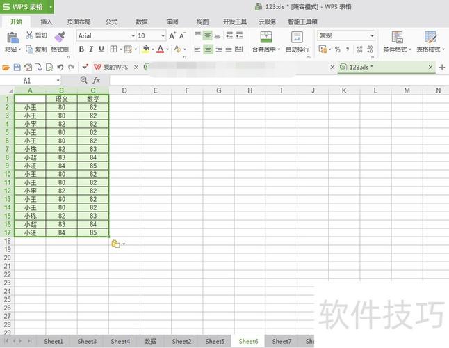Select column D header
449x348 pixels.
pyautogui.click(x=124, y=90)
